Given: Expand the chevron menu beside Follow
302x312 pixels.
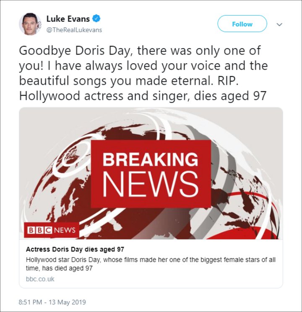Looking at the screenshot, I should click(x=279, y=24).
